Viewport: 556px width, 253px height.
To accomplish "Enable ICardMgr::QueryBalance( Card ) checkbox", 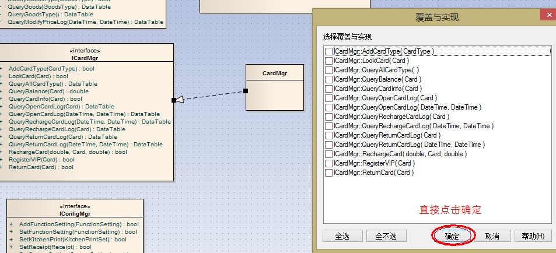I will pyautogui.click(x=328, y=79).
